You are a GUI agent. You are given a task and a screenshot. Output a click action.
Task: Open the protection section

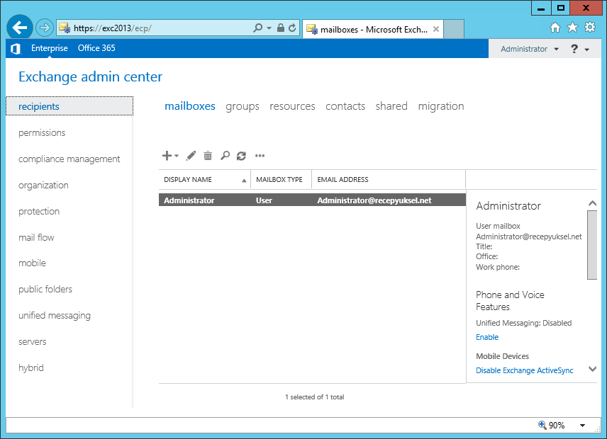39,212
